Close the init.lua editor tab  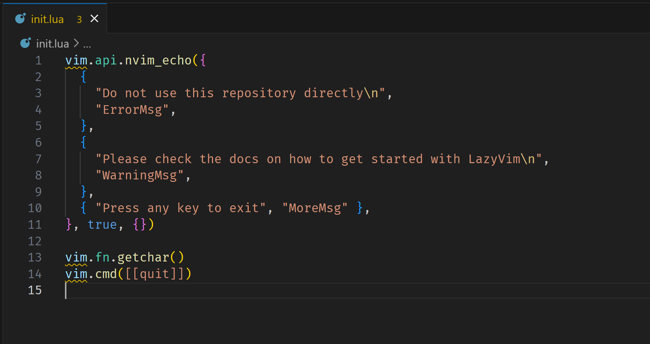(94, 19)
